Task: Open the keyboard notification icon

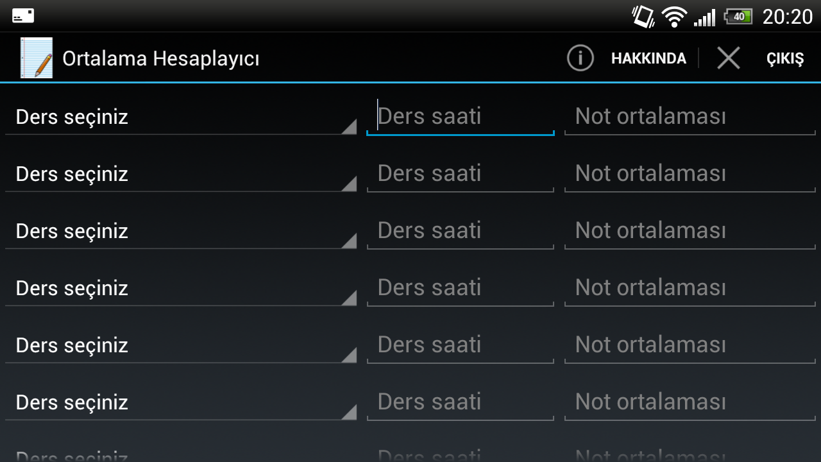Action: tap(23, 16)
